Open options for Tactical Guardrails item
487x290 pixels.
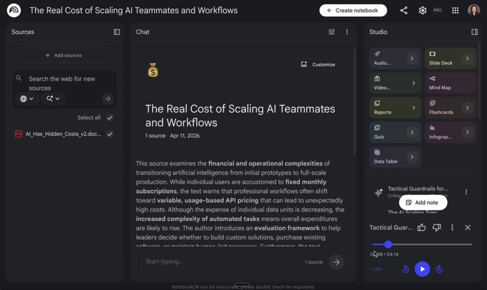click(466, 192)
